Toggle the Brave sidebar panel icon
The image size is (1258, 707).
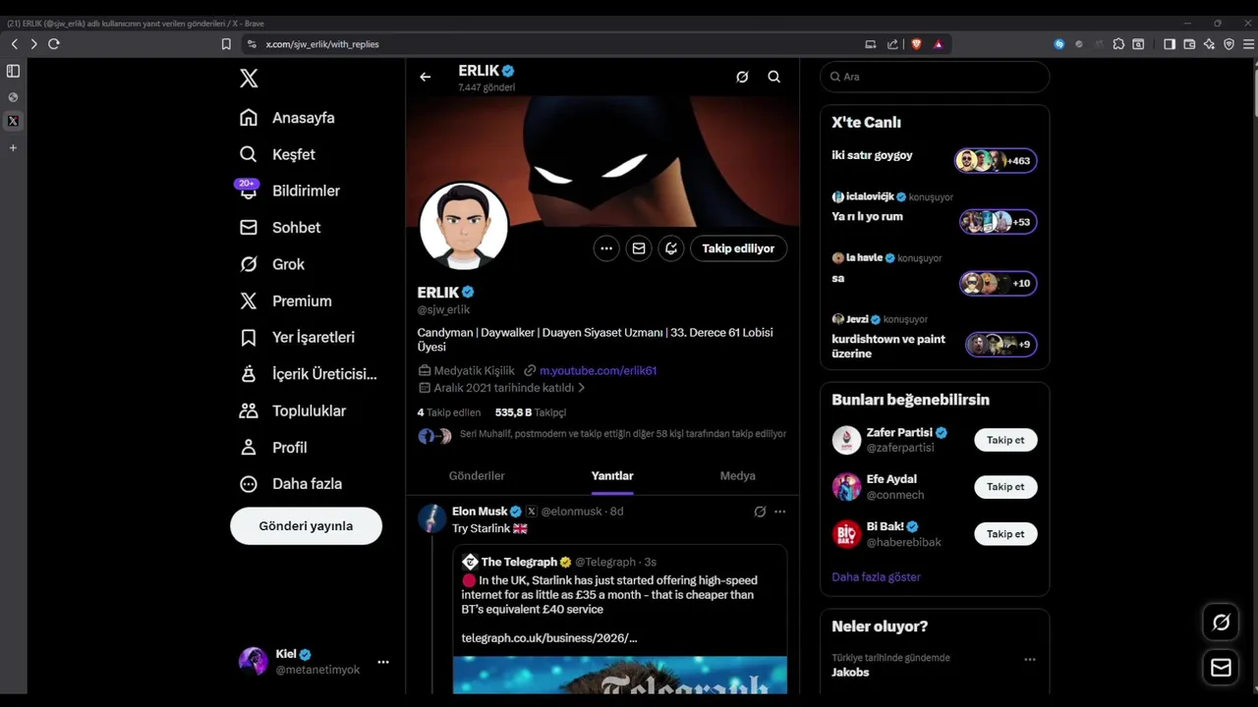pos(1170,44)
